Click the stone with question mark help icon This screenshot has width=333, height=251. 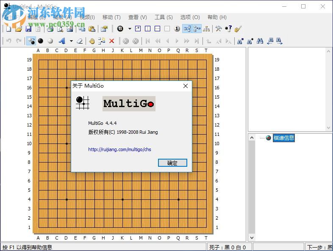click(x=228, y=28)
